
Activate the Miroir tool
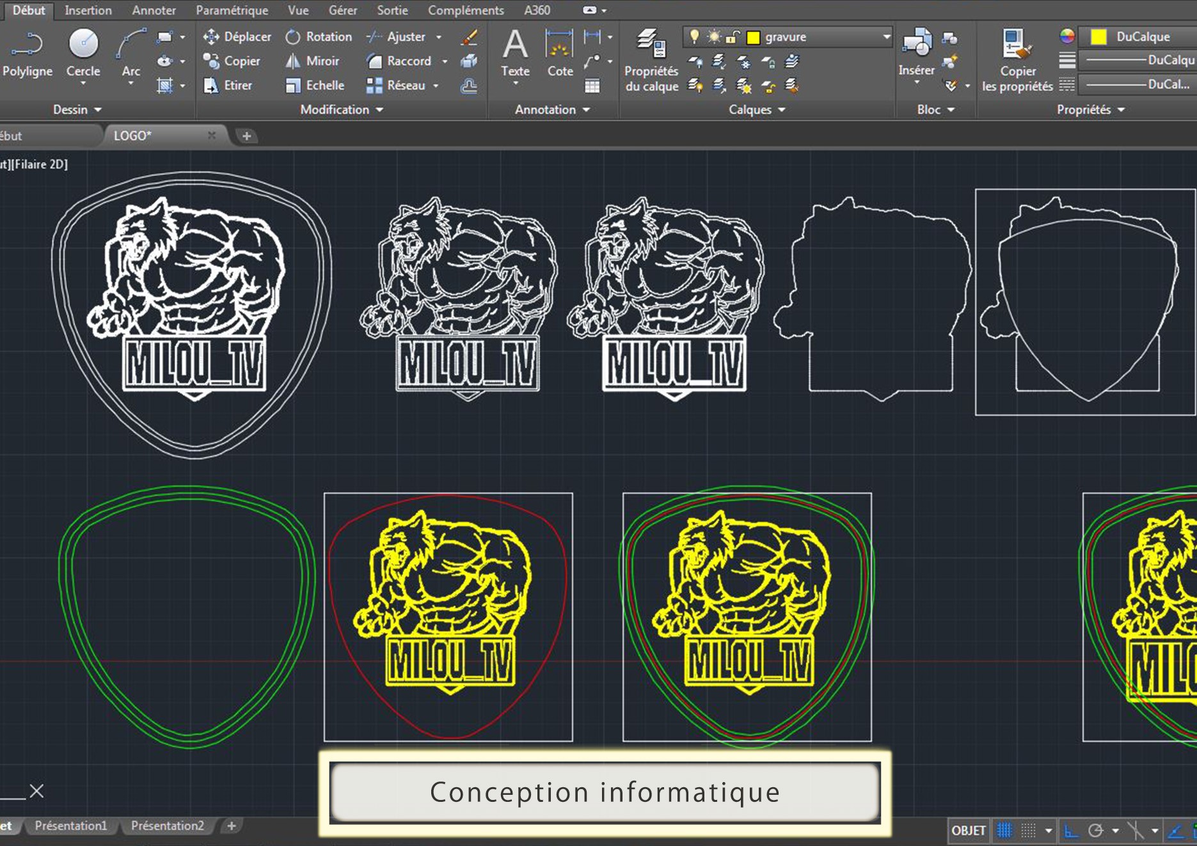[312, 61]
